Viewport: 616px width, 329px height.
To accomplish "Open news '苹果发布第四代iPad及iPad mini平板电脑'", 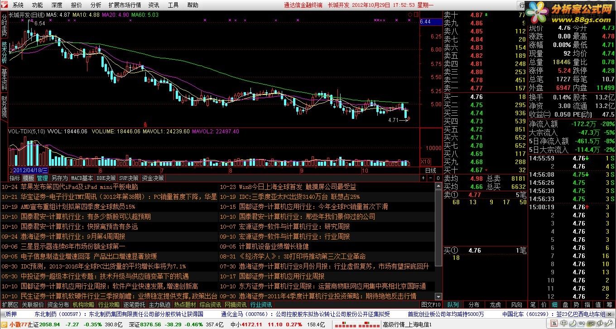I will 79,187.
